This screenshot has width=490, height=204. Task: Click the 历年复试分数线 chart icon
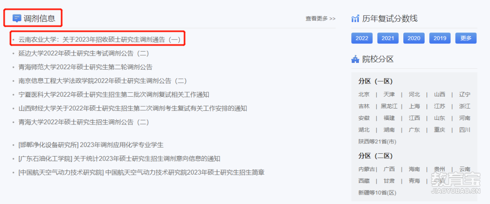point(355,19)
